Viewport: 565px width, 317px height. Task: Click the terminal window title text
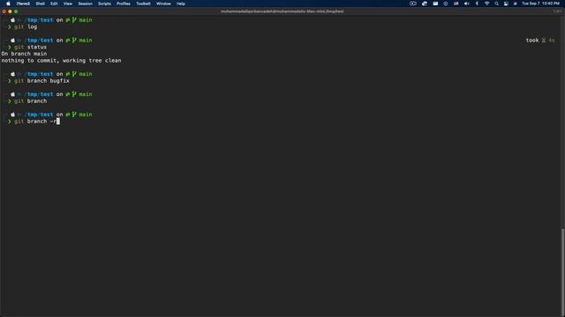point(282,11)
